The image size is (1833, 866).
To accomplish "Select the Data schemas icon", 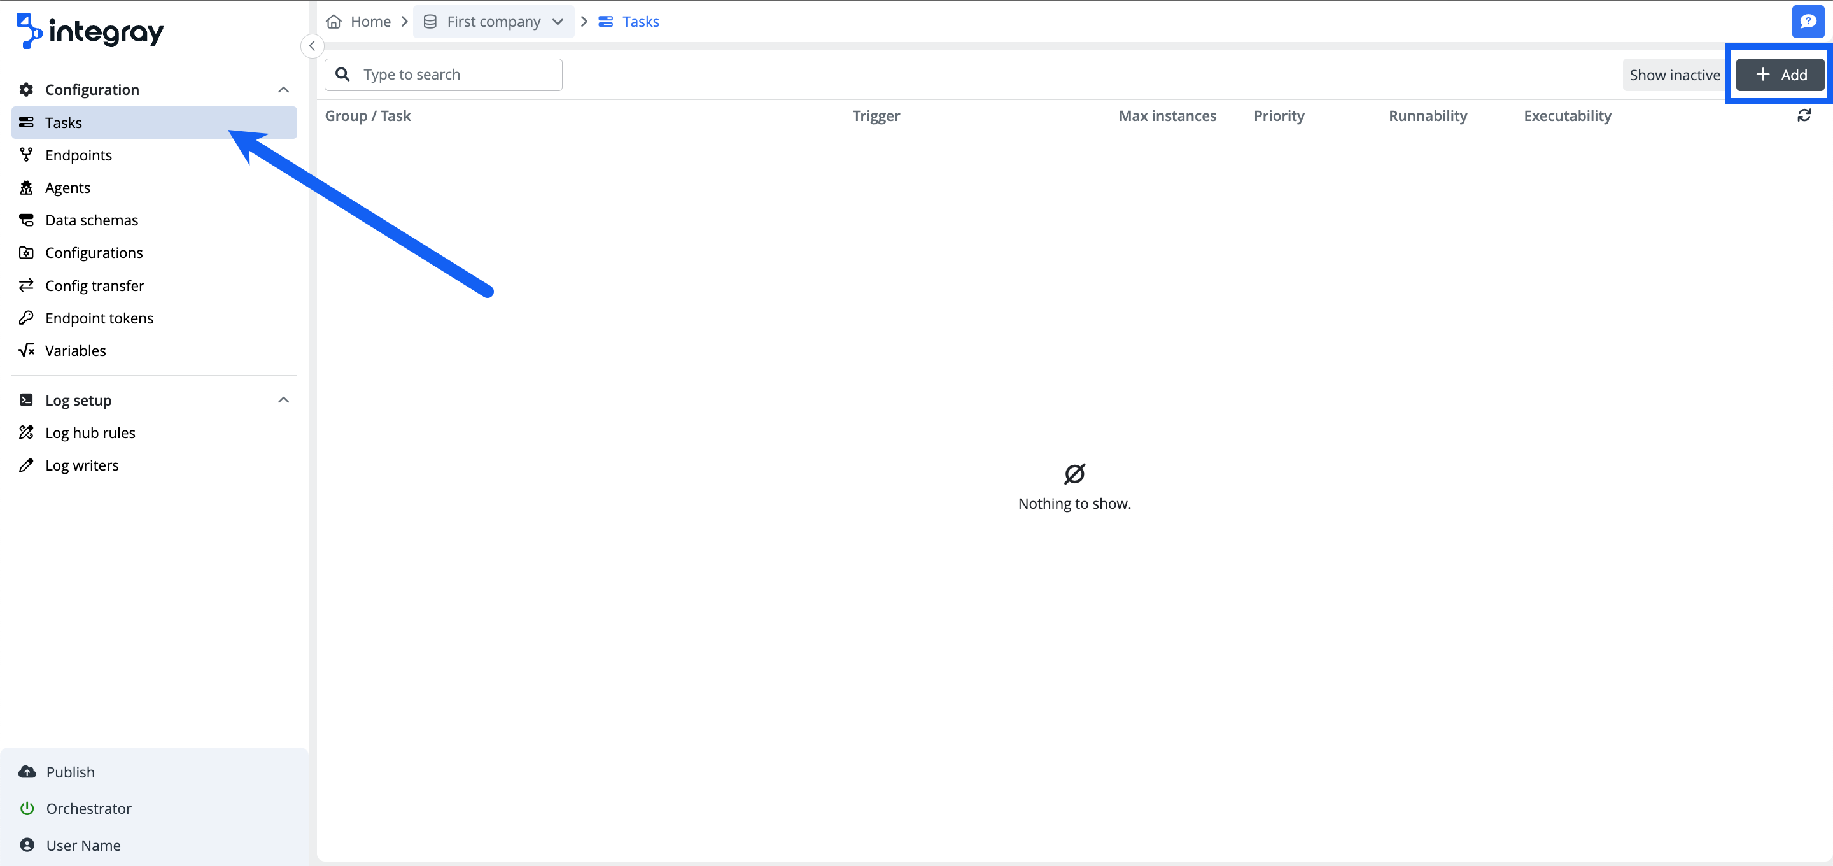I will 26,220.
